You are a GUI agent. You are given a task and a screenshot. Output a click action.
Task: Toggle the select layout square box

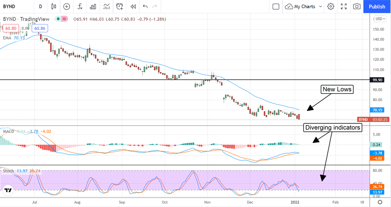point(276,7)
